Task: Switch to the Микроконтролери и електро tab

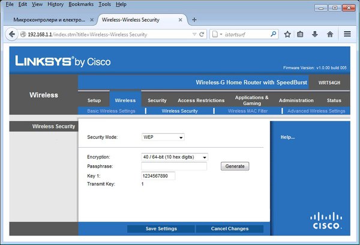Action: pyautogui.click(x=49, y=20)
